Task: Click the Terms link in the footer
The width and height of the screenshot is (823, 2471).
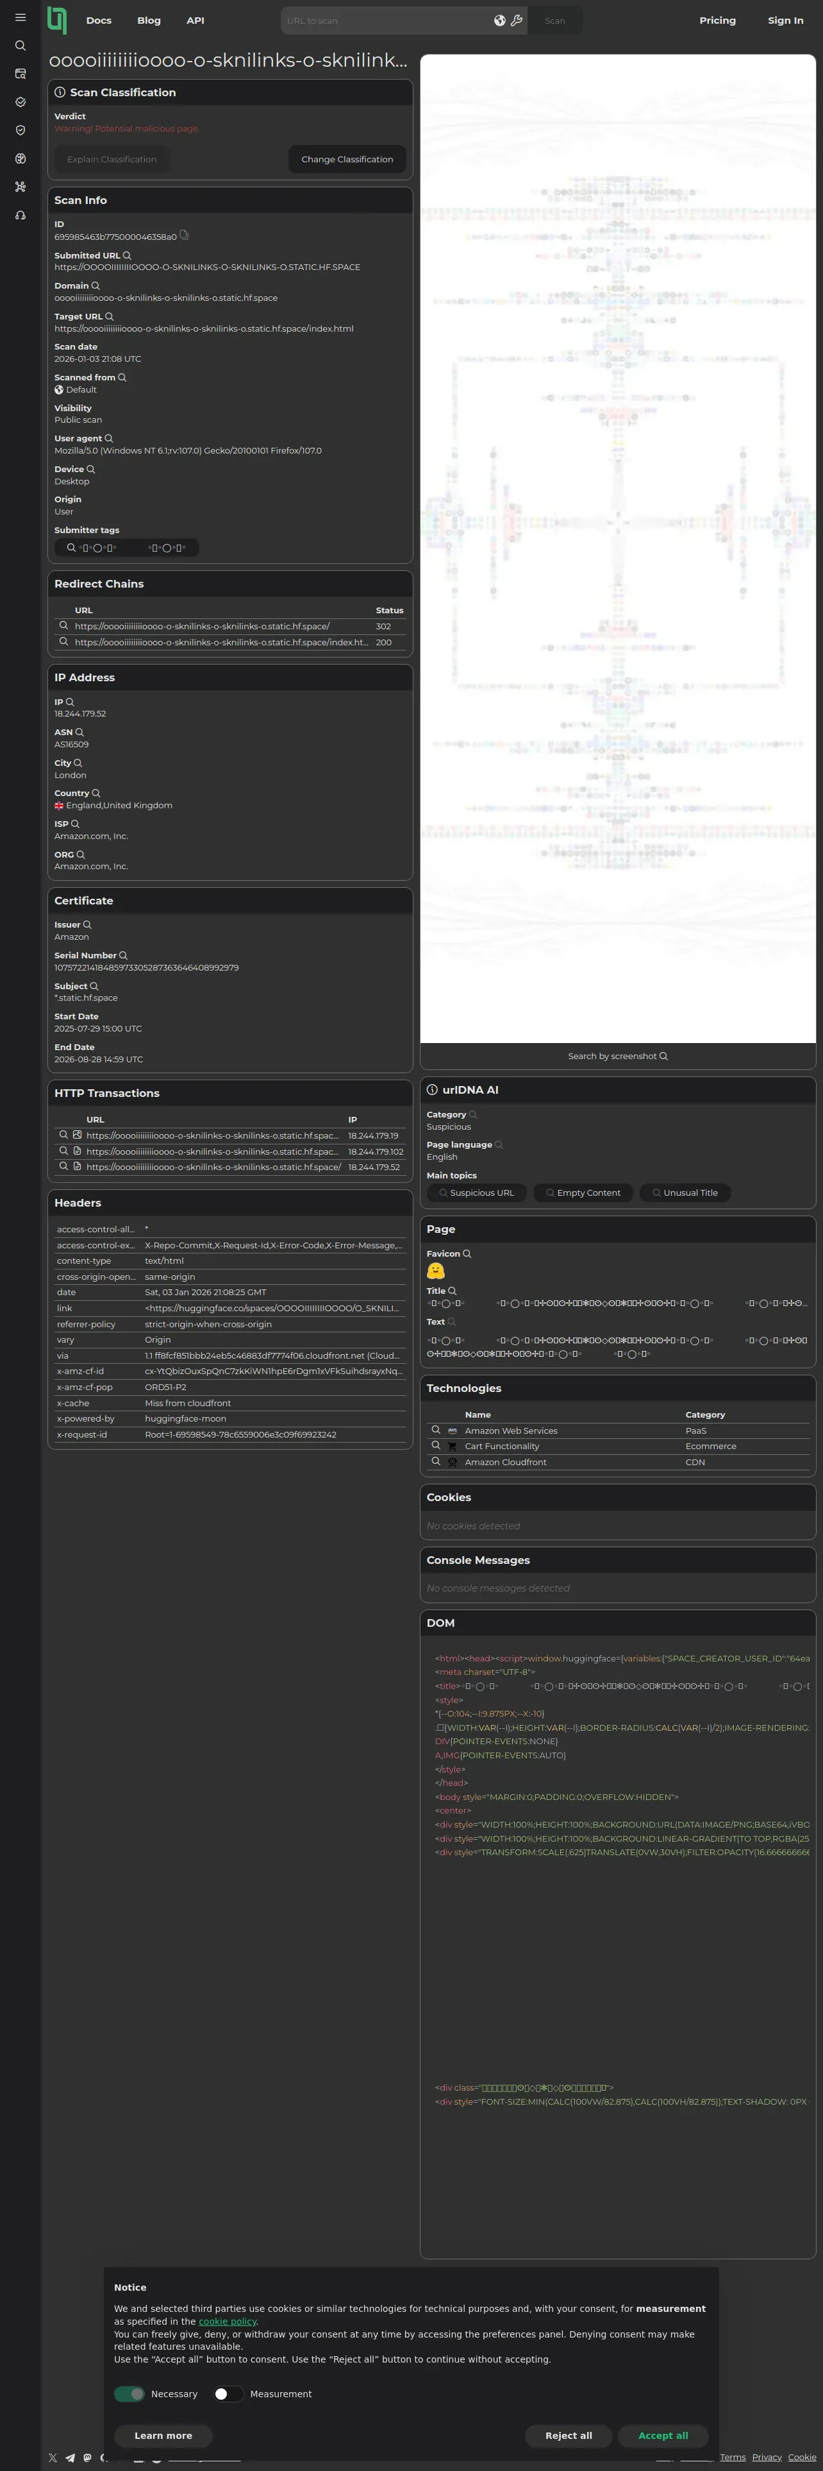Action: click(x=733, y=2457)
